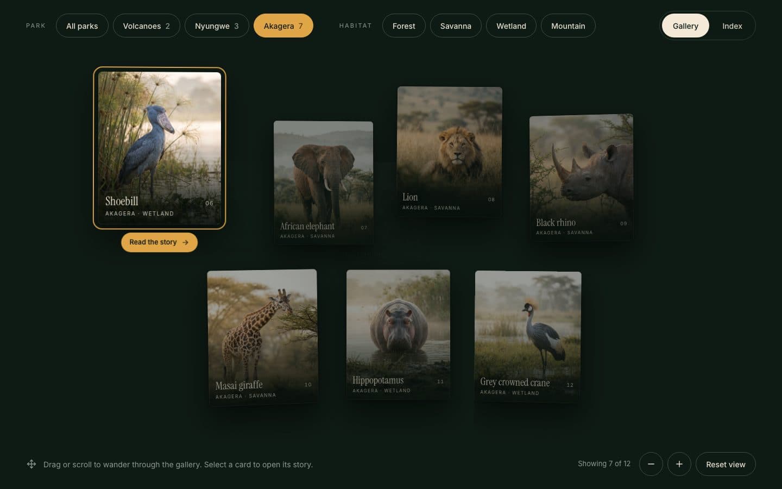Click the zoom in plus icon
Image resolution: width=782 pixels, height=489 pixels.
[x=679, y=464]
